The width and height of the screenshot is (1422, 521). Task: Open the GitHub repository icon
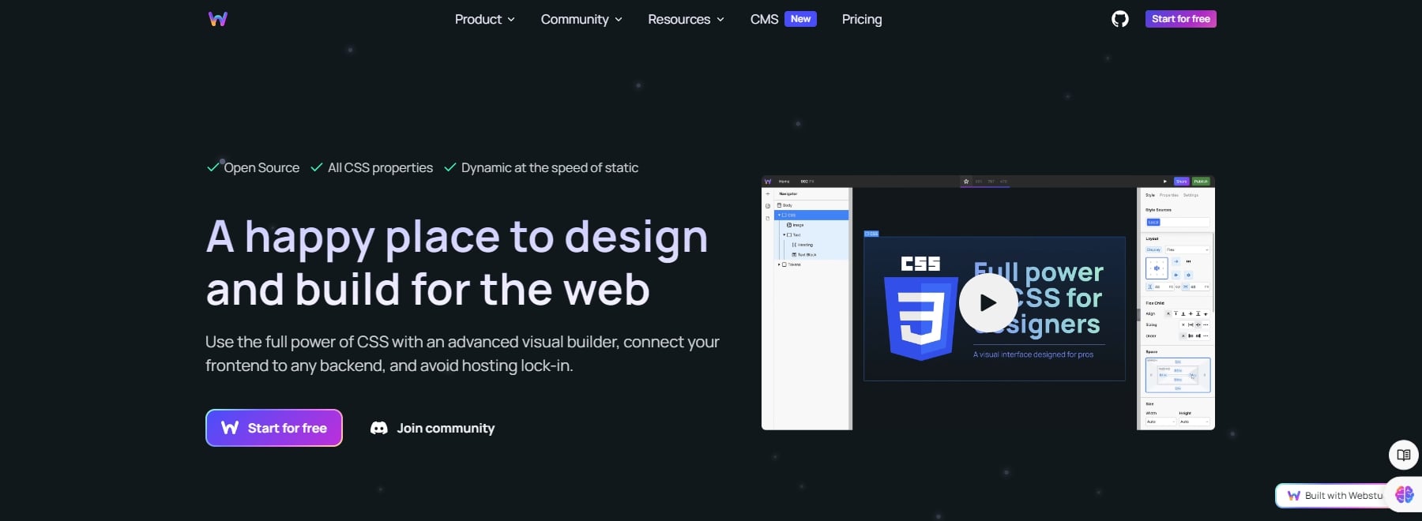[x=1120, y=19]
